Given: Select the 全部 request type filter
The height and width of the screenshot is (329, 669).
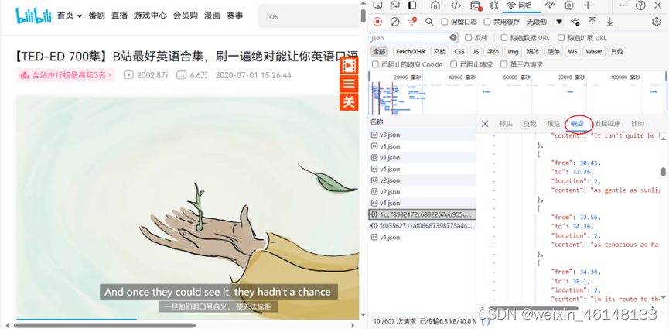Looking at the screenshot, I should [379, 52].
